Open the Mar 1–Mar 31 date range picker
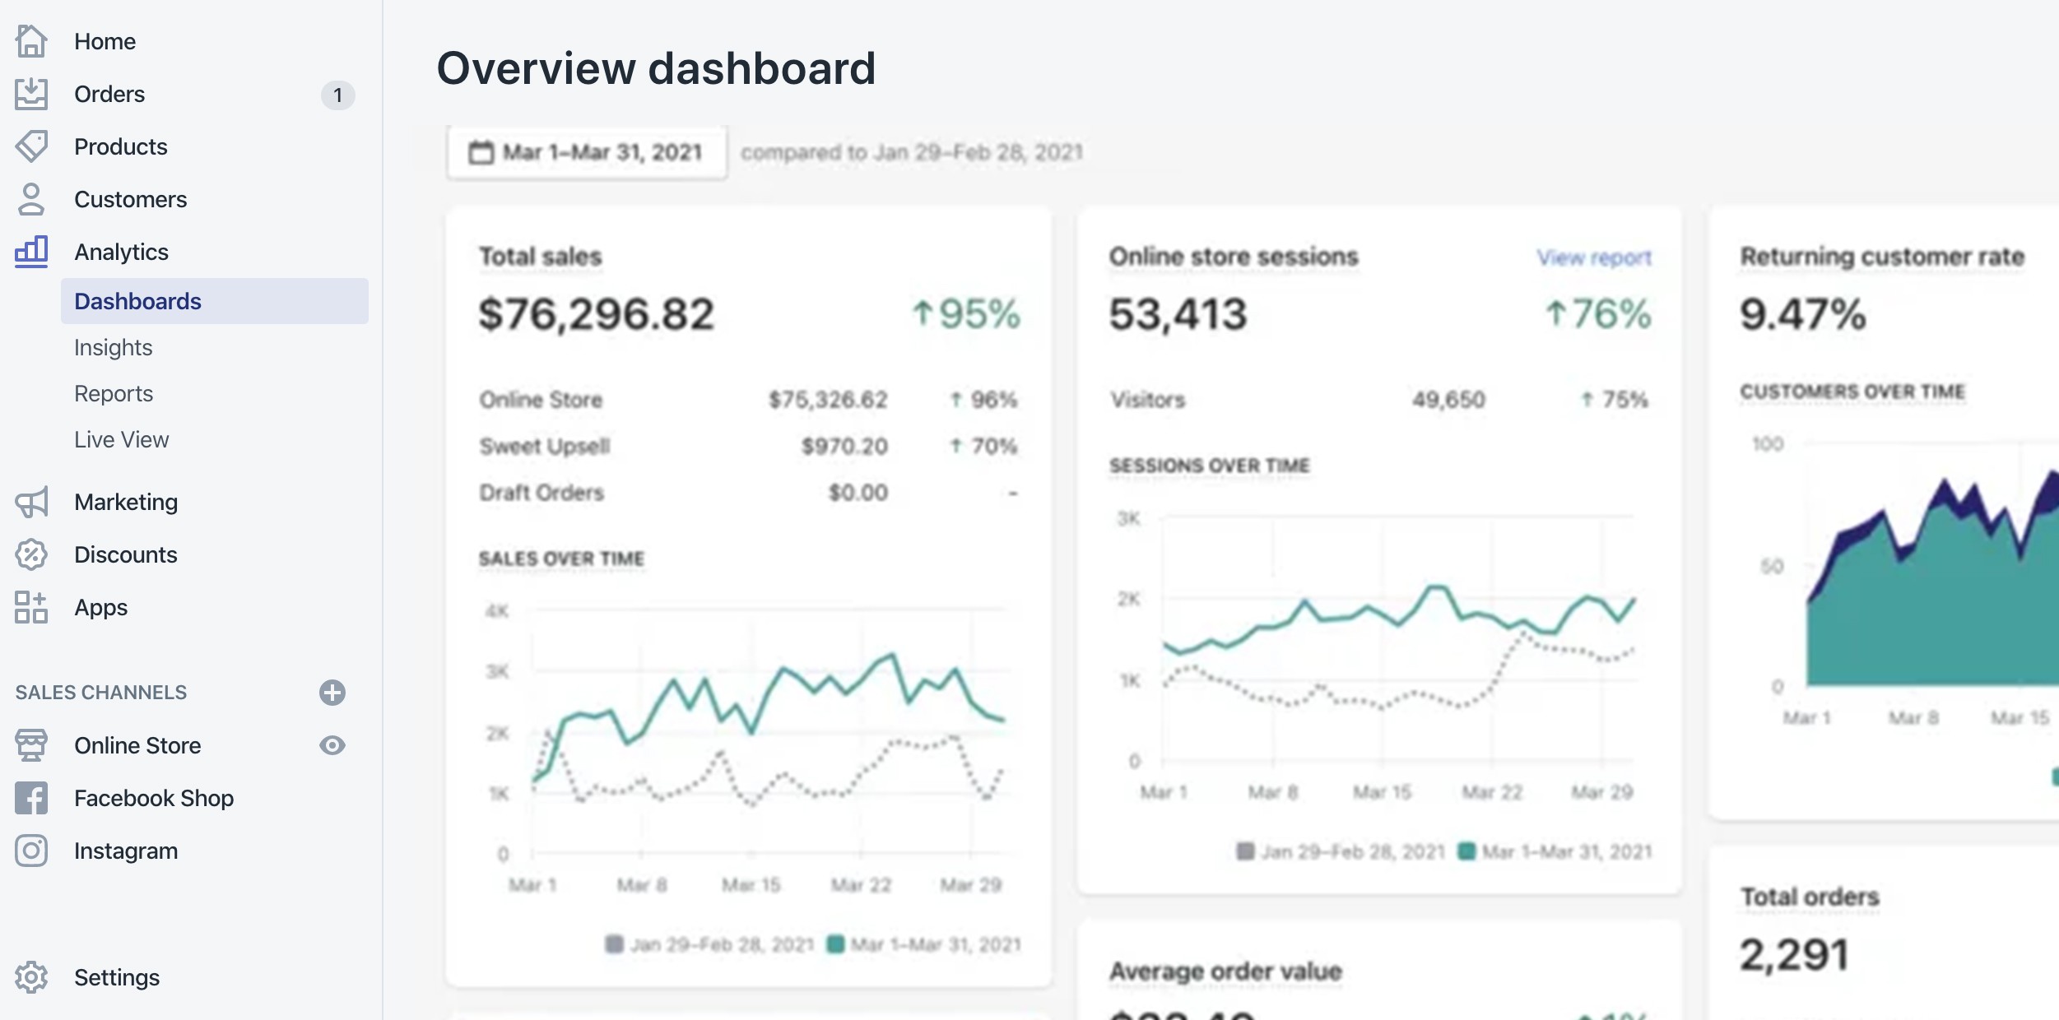Screen dimensions: 2059x1020 coord(587,151)
